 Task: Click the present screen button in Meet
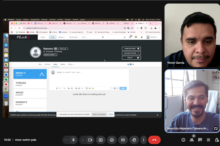coord(101,140)
